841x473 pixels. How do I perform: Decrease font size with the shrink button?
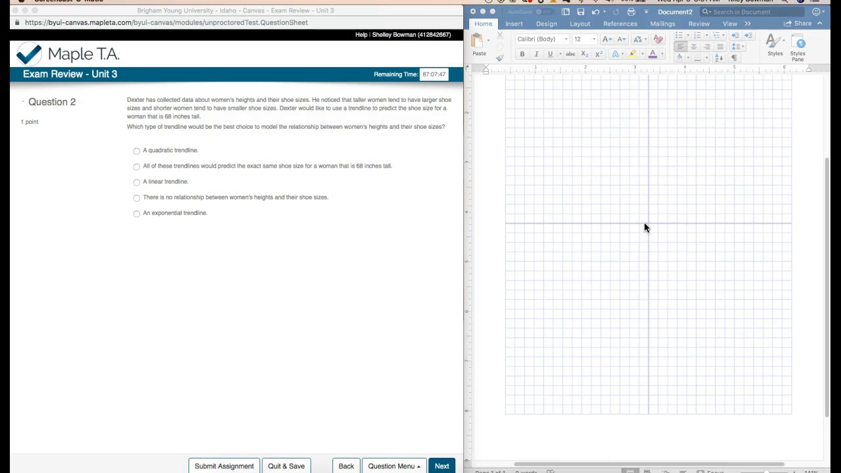622,39
